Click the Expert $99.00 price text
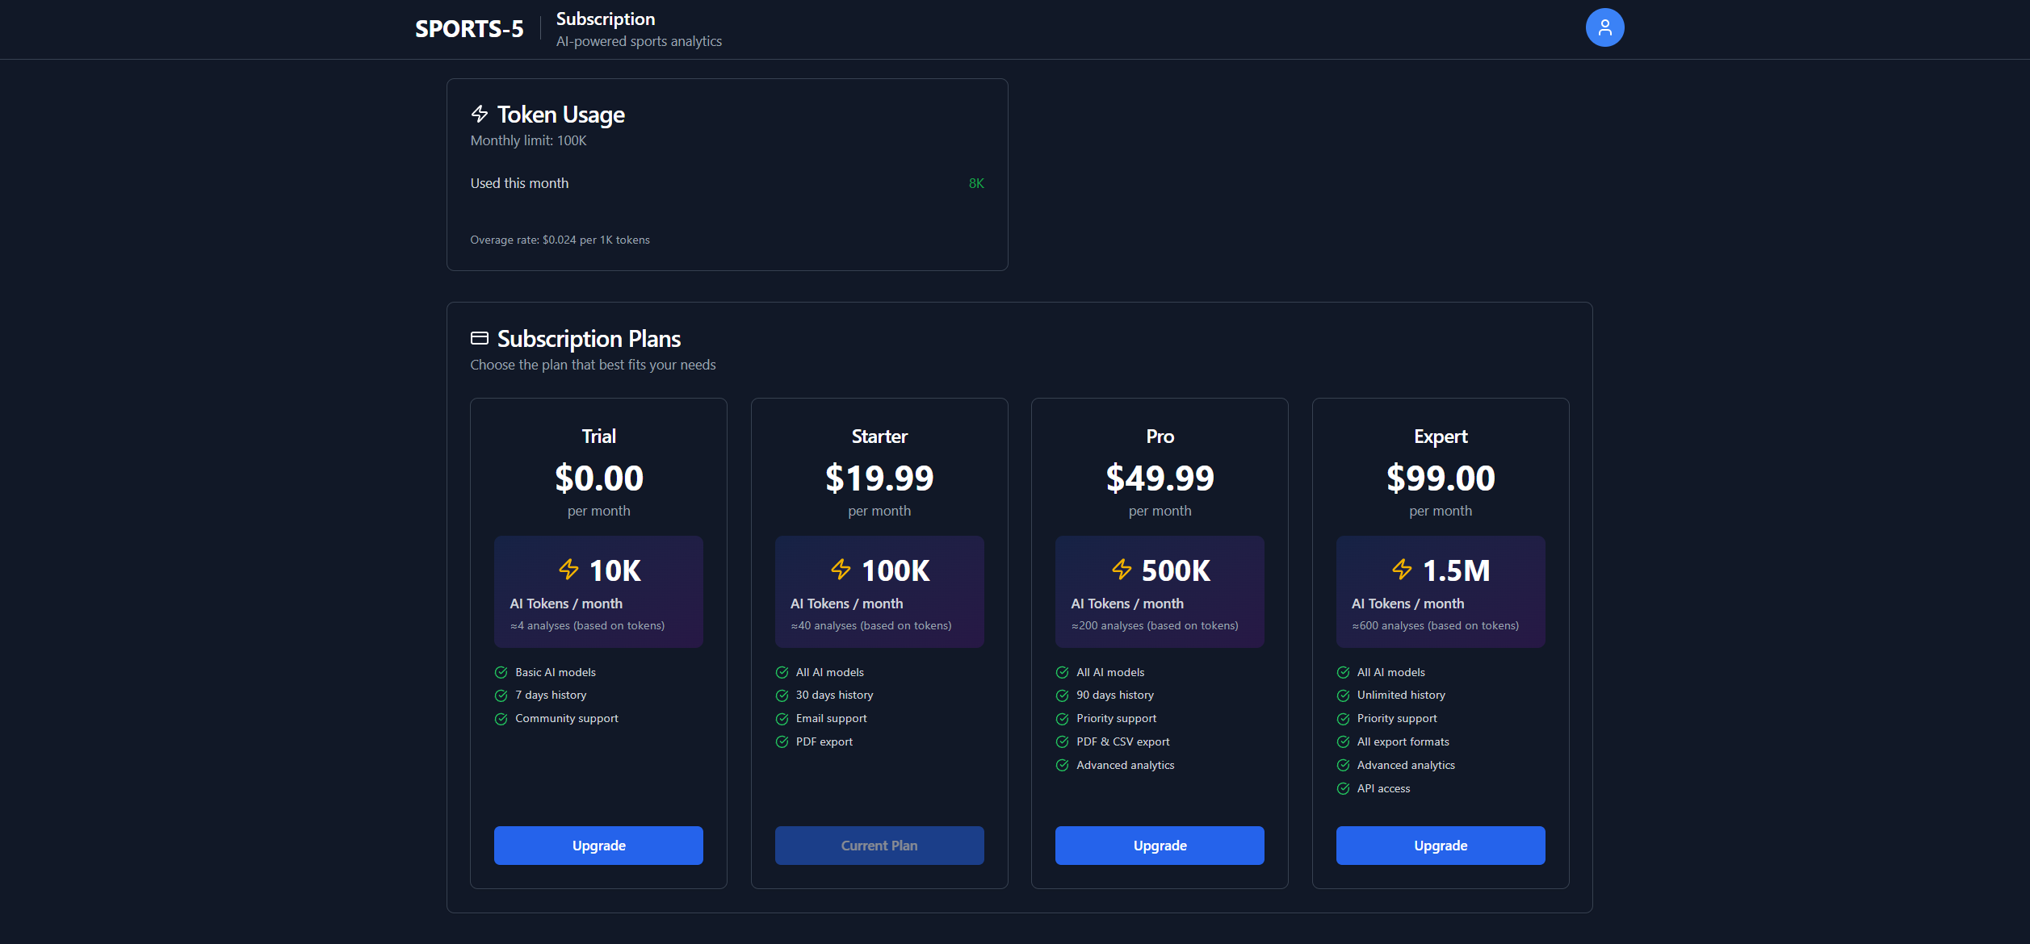 [1440, 478]
